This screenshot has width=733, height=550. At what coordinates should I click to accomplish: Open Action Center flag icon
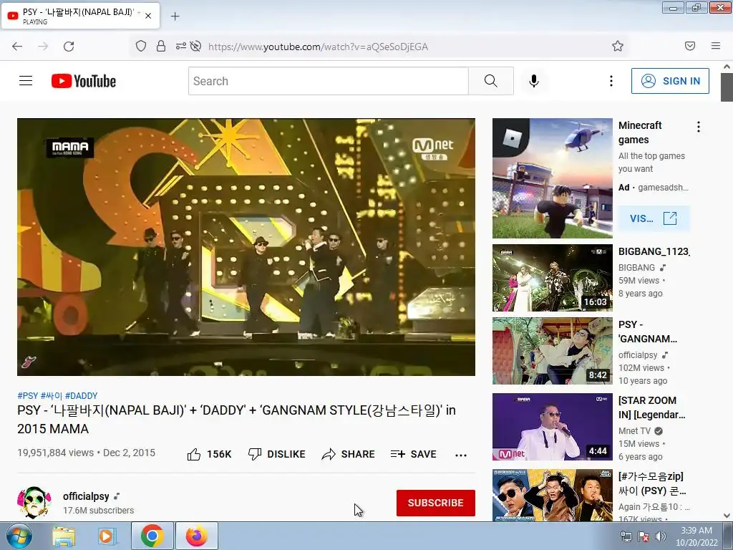point(644,536)
